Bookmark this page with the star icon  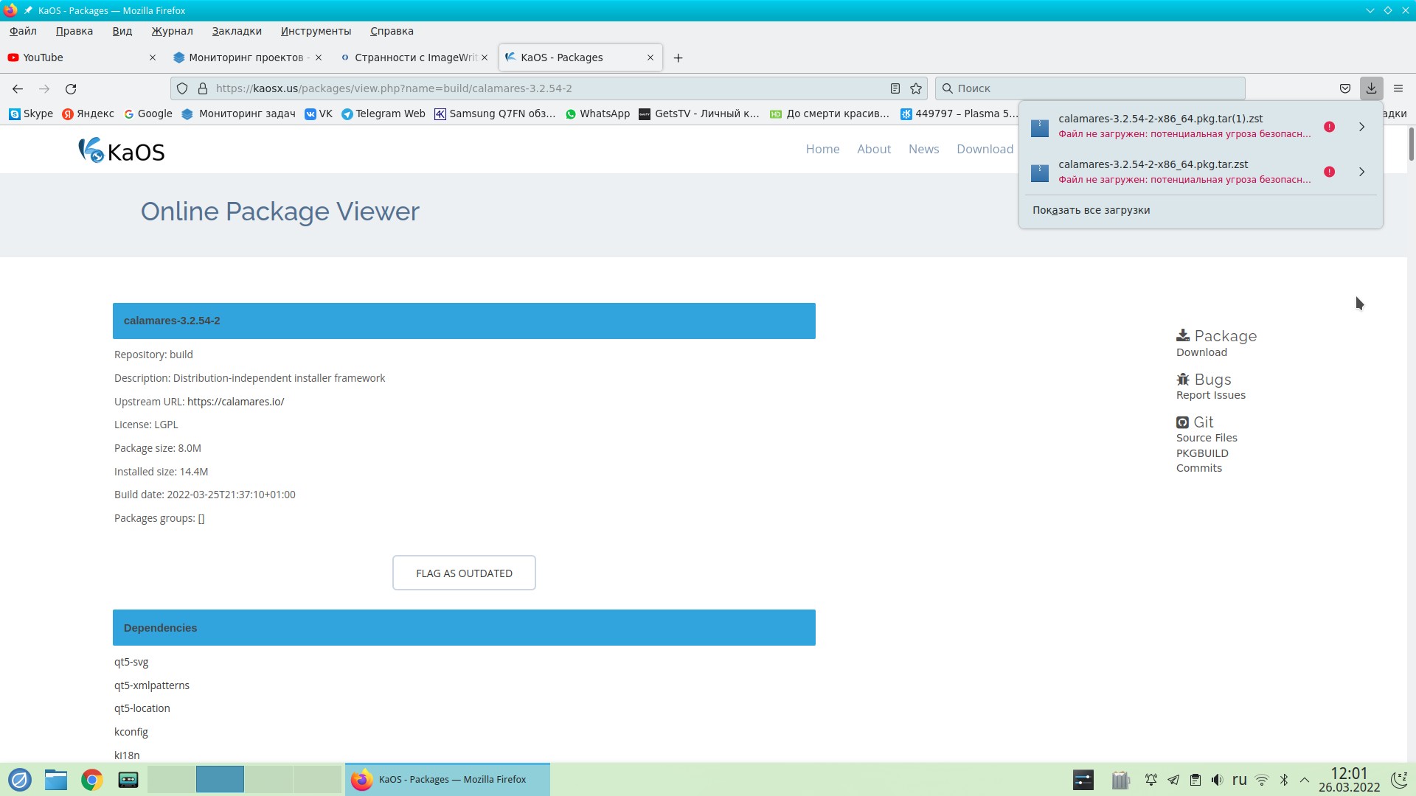tap(916, 88)
